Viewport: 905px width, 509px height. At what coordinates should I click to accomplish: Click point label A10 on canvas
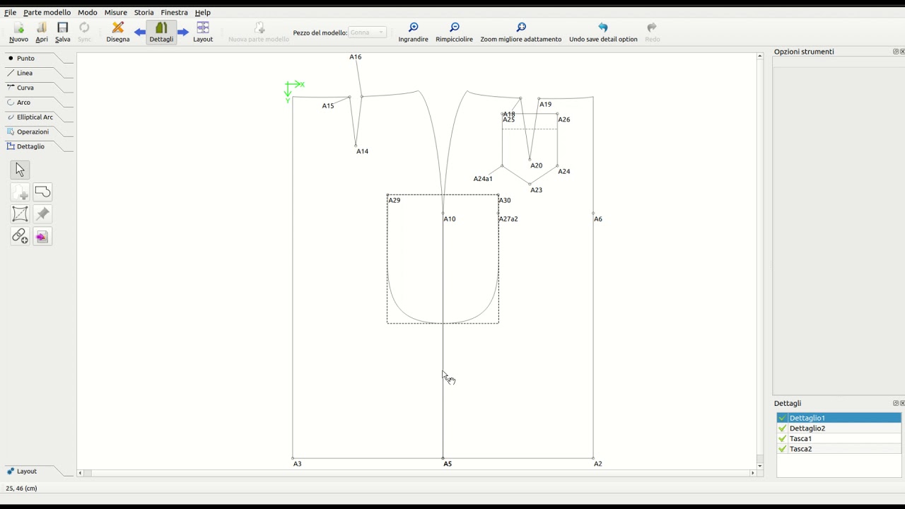point(450,219)
